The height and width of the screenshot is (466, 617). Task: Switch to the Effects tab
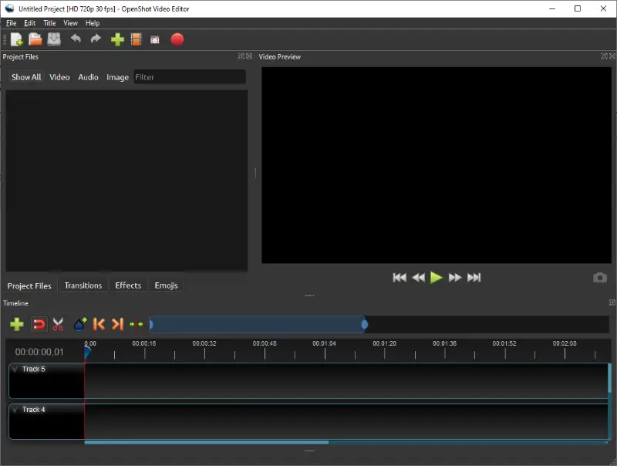coord(128,285)
